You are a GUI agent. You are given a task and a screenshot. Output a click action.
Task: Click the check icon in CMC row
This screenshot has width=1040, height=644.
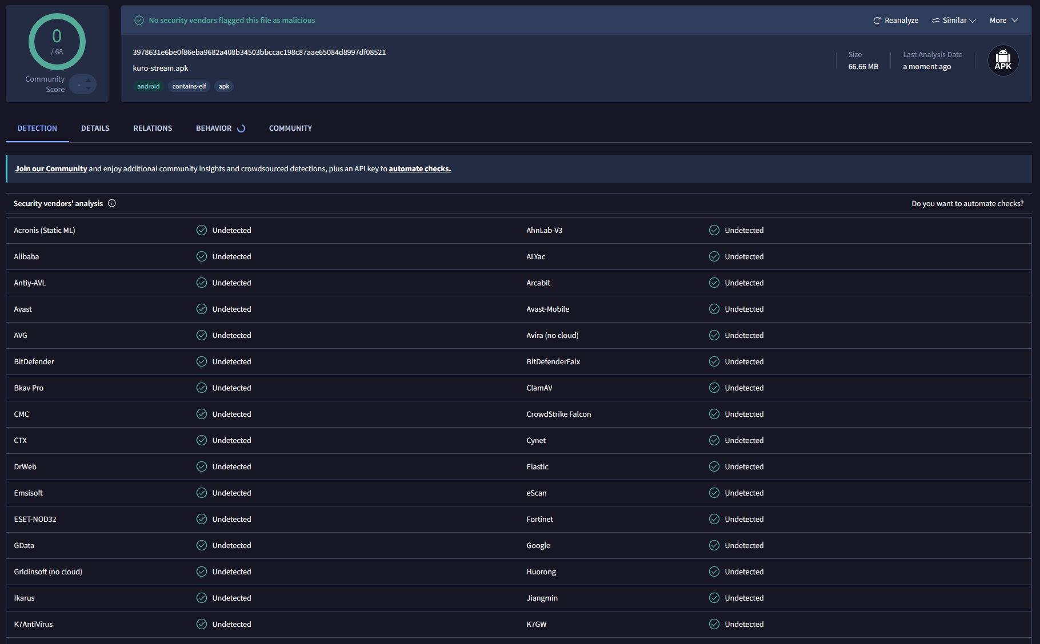pyautogui.click(x=202, y=414)
